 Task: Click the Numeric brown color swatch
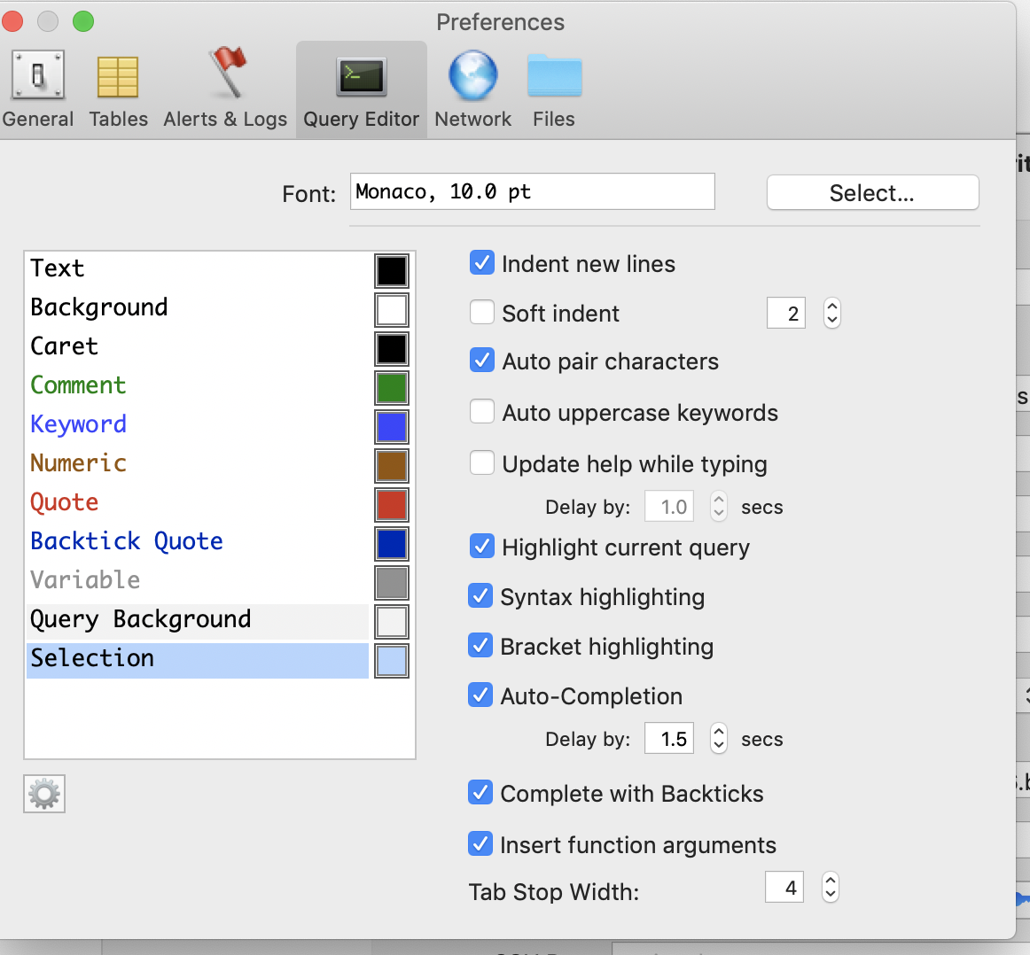(392, 466)
